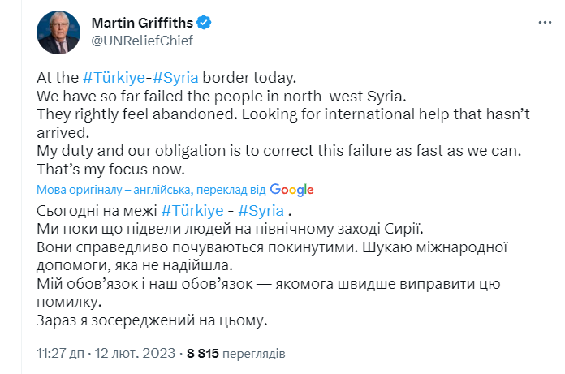Click Martin Griffiths' profile avatar photo
The image size is (565, 374).
[x=58, y=32]
